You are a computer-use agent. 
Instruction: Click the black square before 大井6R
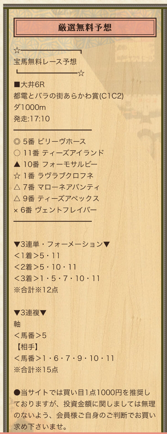17,84
